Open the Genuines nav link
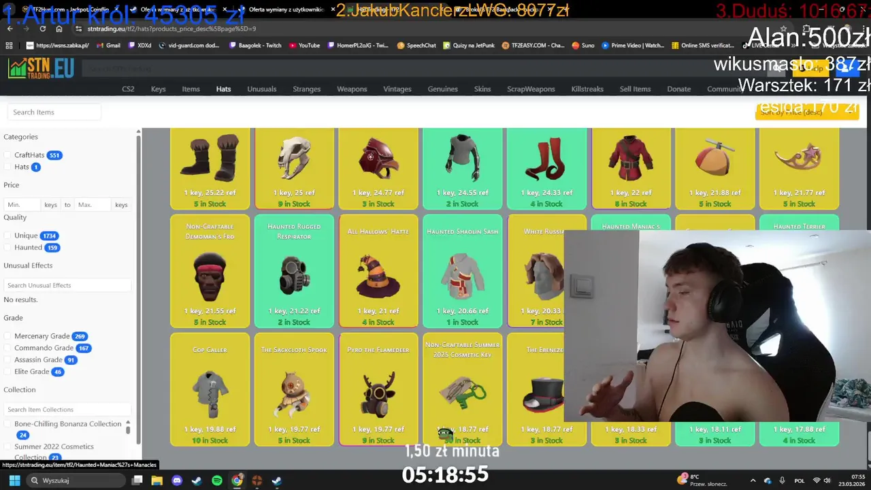The image size is (871, 490). 443,89
